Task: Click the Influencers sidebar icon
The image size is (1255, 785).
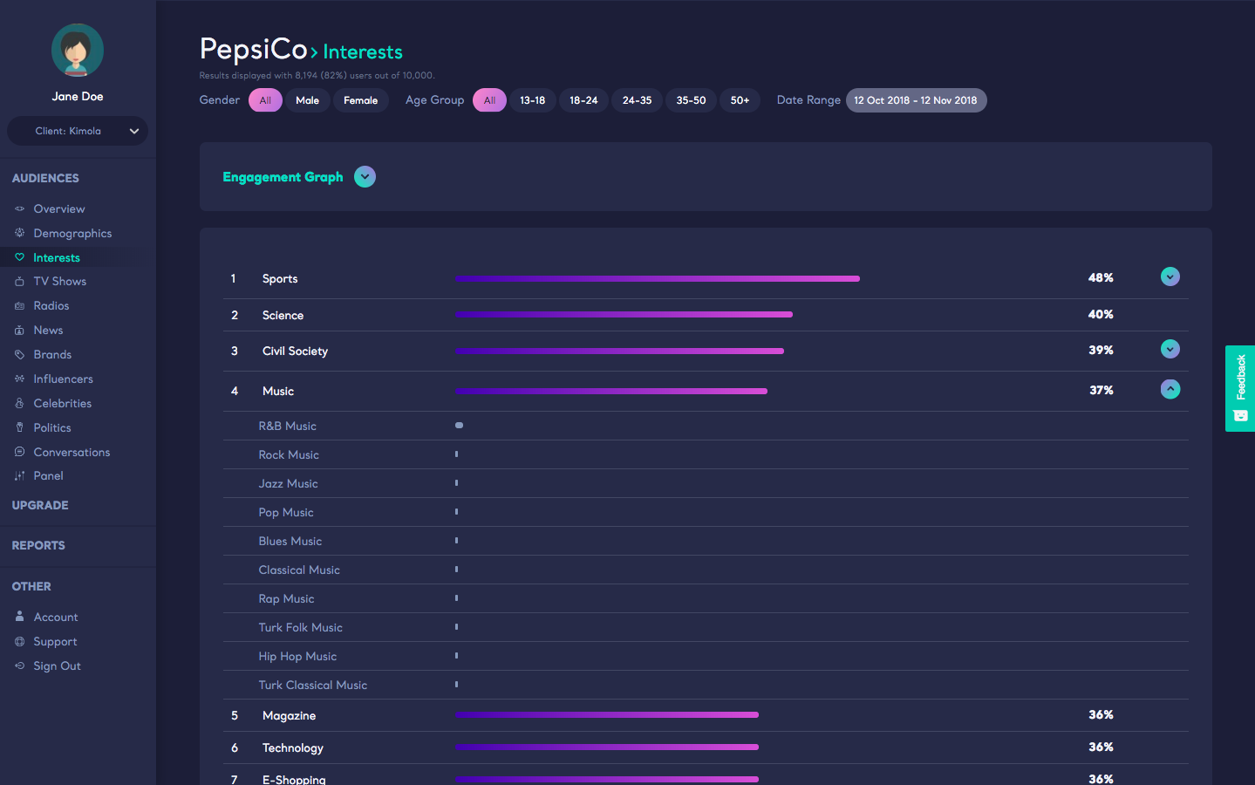Action: click(19, 379)
